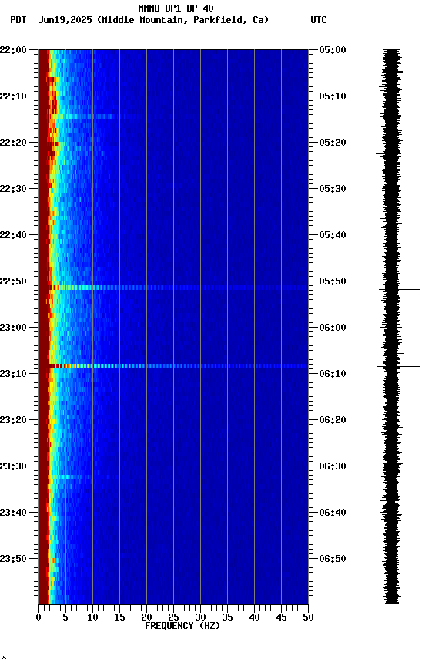Click the 20 Hz frequency axis label

click(146, 617)
